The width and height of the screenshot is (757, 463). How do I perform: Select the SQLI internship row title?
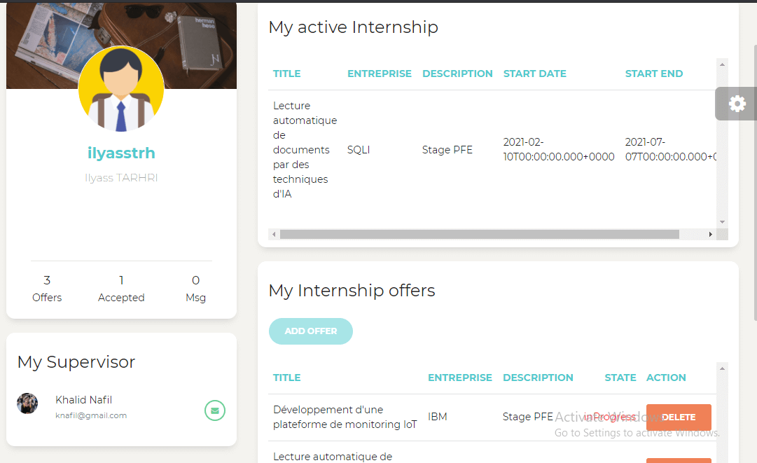pos(305,150)
